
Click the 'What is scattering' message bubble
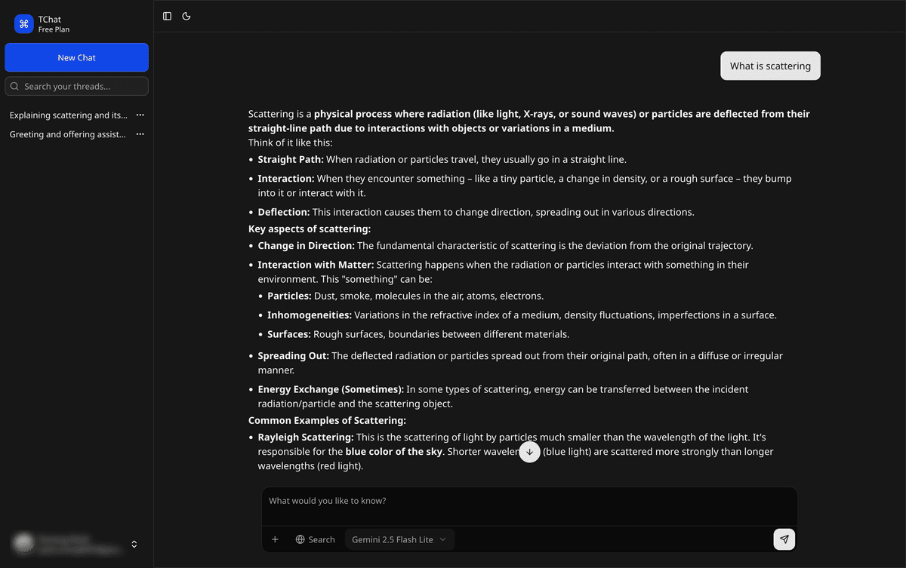pos(770,66)
